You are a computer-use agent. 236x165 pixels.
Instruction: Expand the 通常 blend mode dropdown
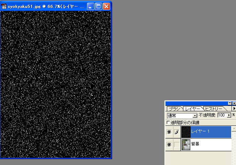tap(195, 115)
